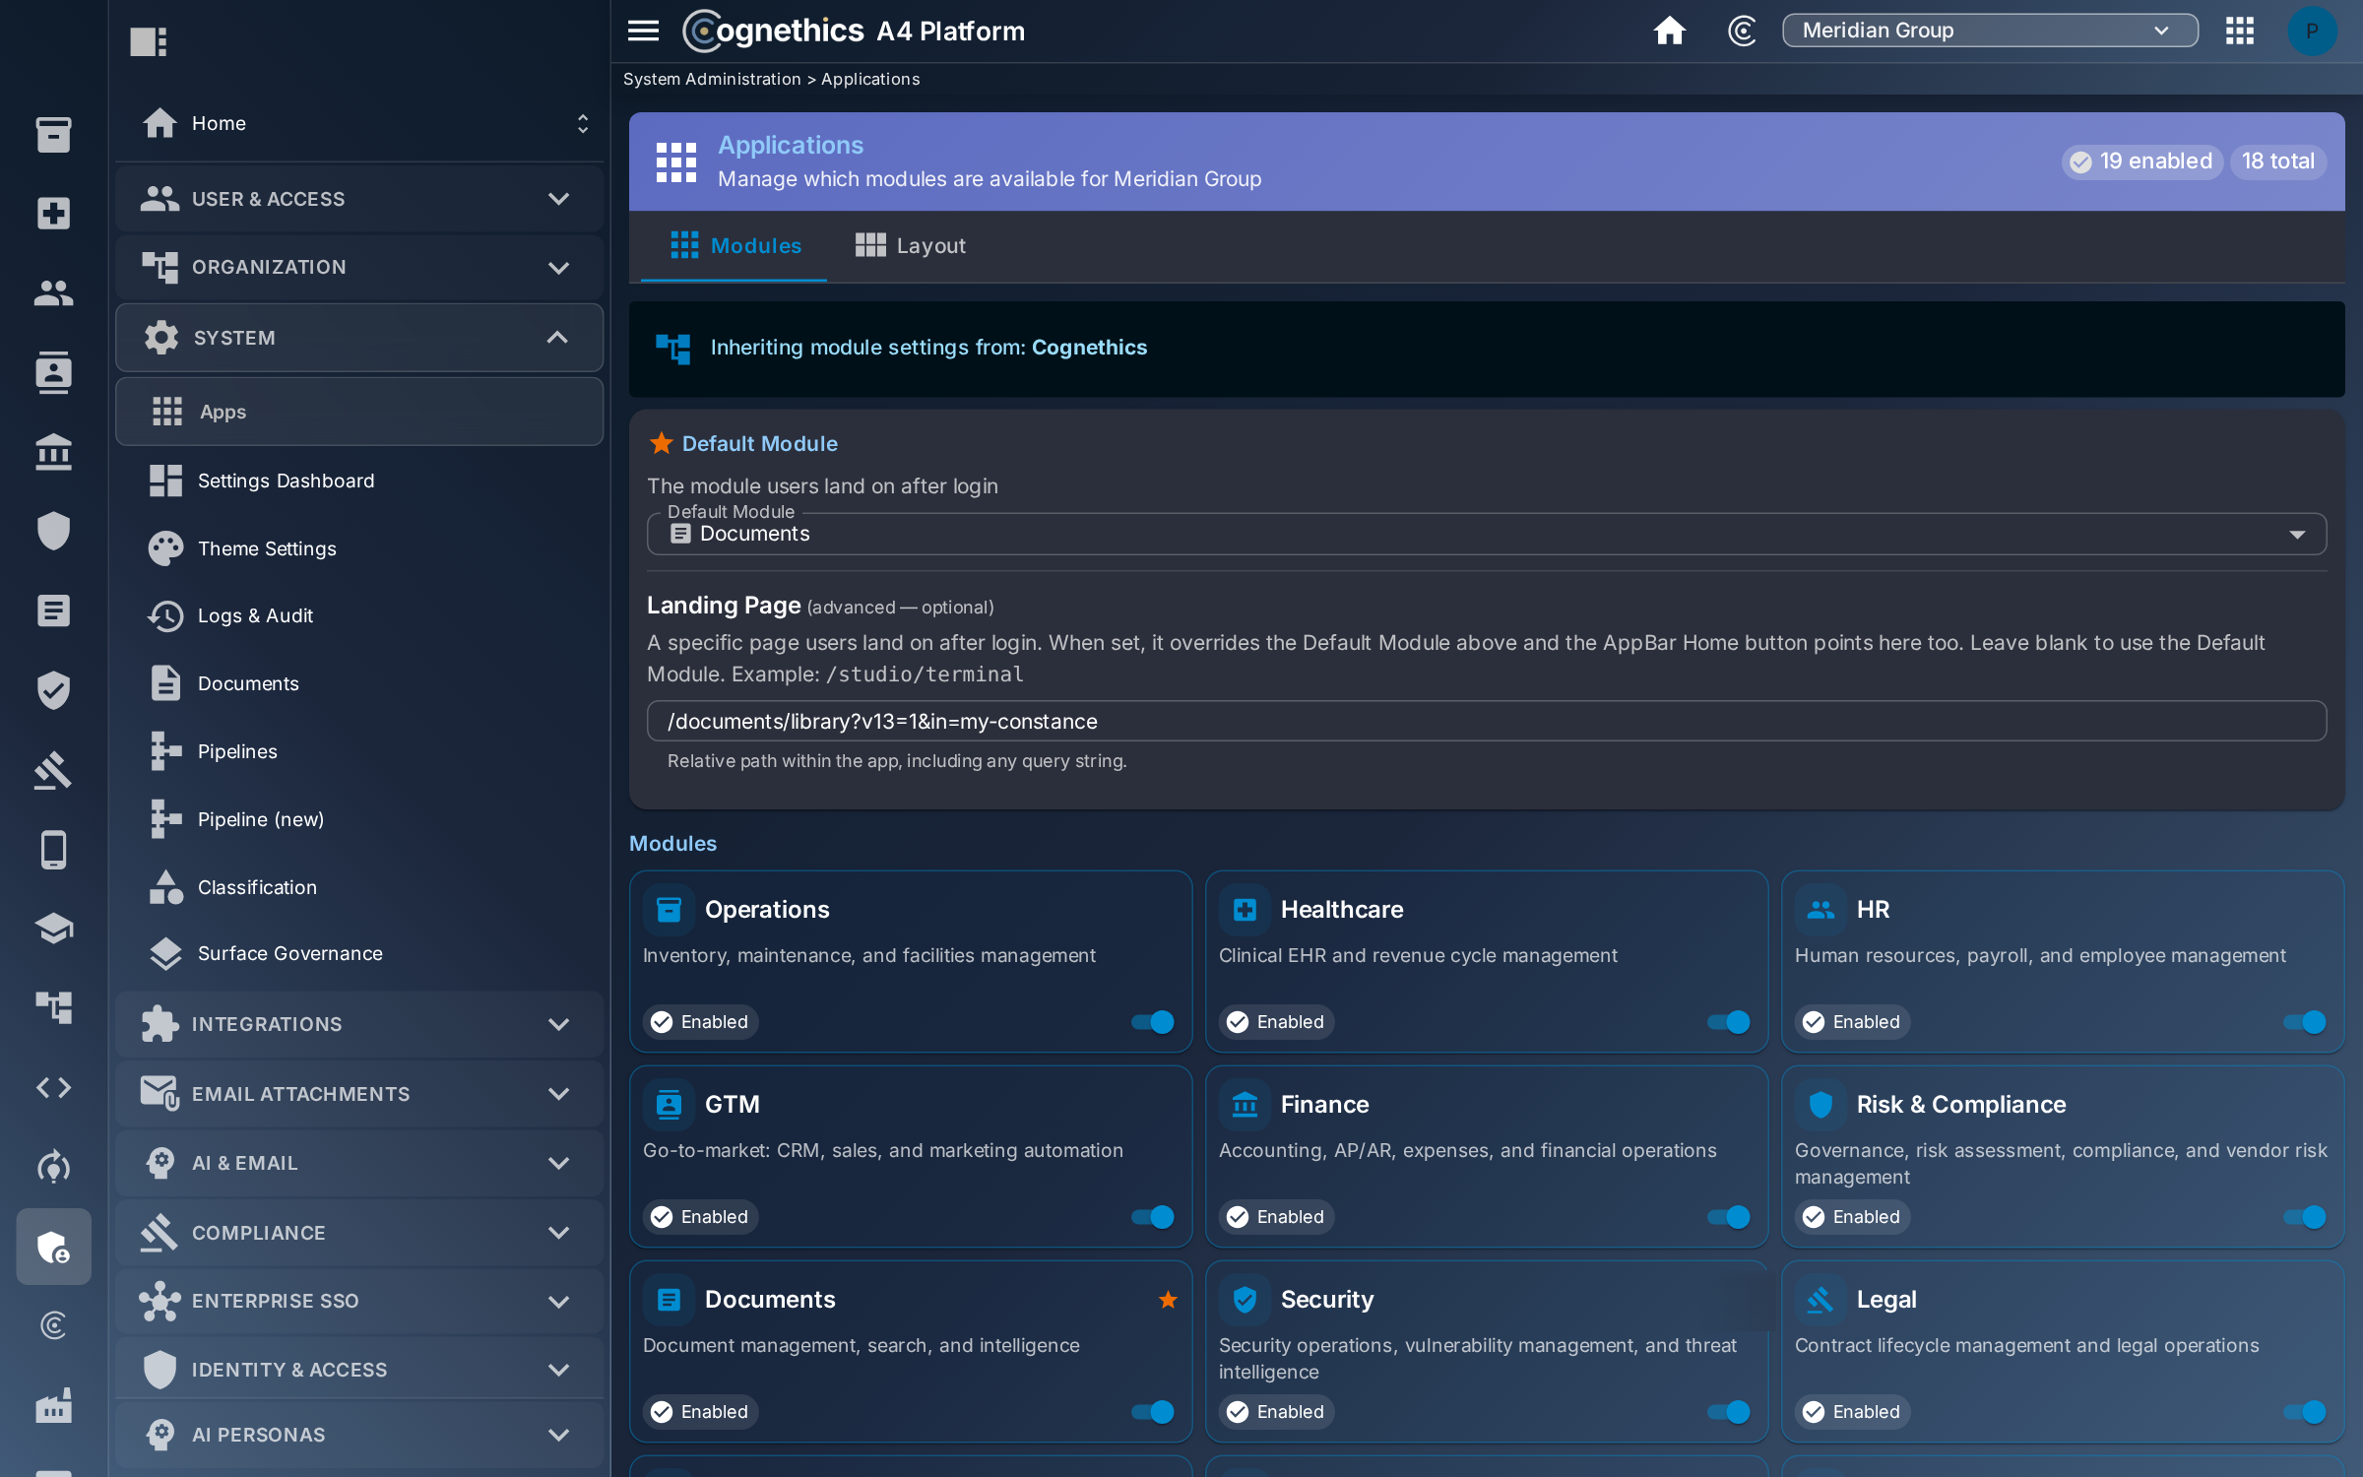Disable the HR module toggle
Image resolution: width=2363 pixels, height=1477 pixels.
(2304, 1022)
